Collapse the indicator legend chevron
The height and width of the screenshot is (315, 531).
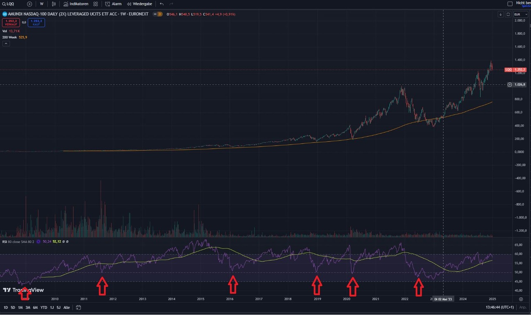tap(7, 44)
